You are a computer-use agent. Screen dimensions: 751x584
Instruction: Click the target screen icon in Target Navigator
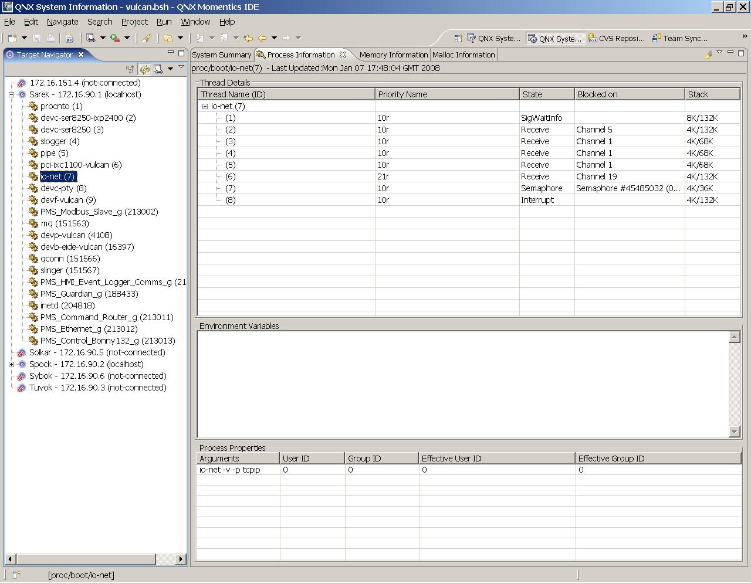[158, 69]
